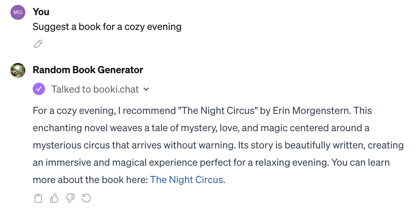Regenerate the book suggestion

(86, 198)
